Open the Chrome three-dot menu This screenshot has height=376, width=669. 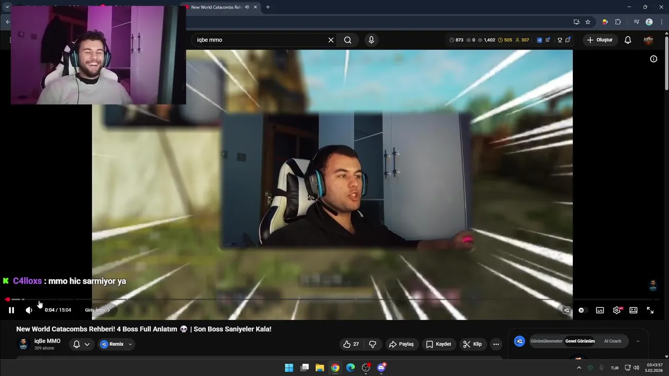662,22
